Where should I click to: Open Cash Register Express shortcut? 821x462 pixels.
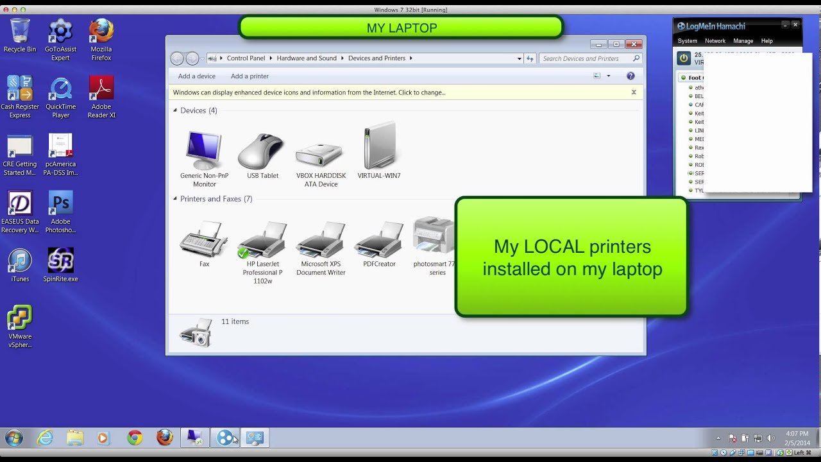[x=20, y=97]
